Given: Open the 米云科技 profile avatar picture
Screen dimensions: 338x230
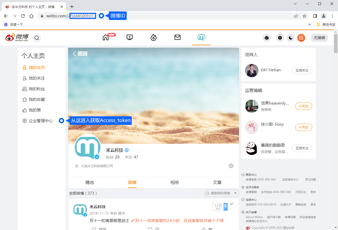Looking at the screenshot, I should (x=88, y=147).
